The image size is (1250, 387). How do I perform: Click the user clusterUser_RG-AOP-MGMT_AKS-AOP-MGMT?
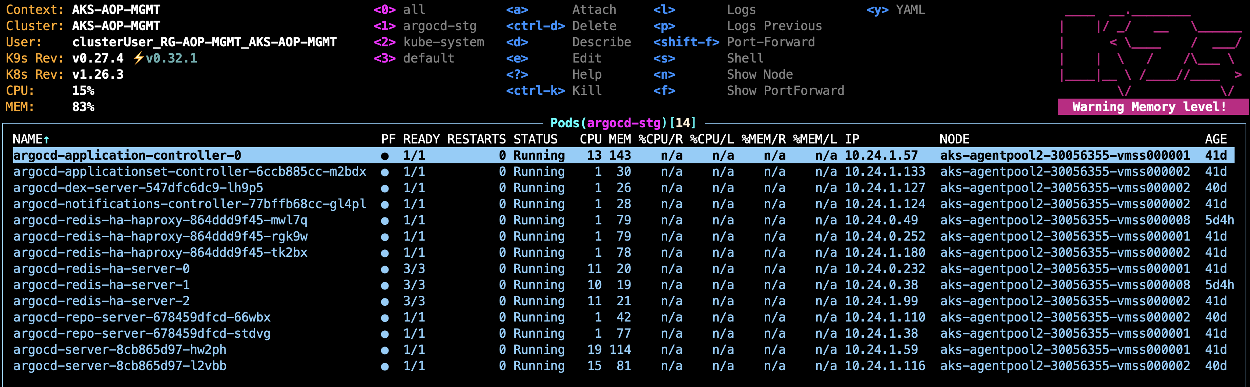204,42
